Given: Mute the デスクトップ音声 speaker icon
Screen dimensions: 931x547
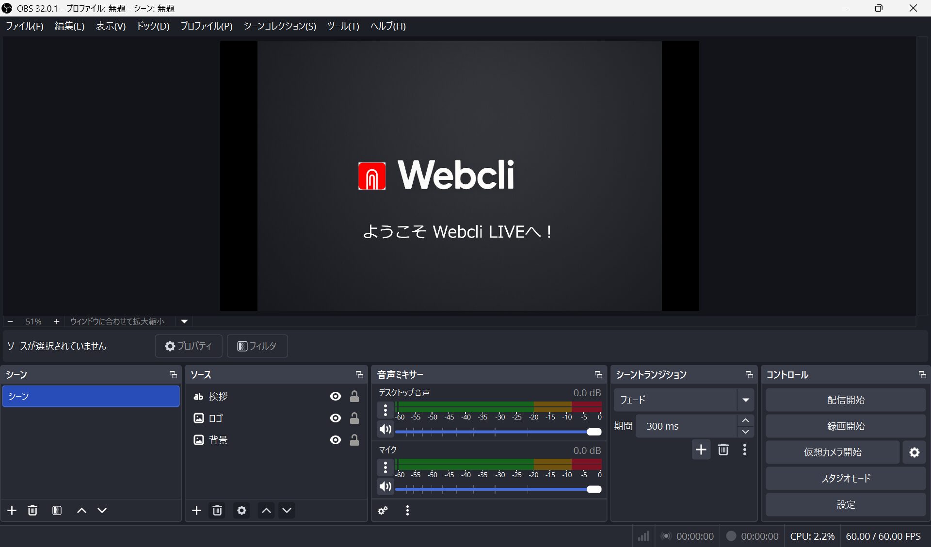Looking at the screenshot, I should click(x=385, y=430).
